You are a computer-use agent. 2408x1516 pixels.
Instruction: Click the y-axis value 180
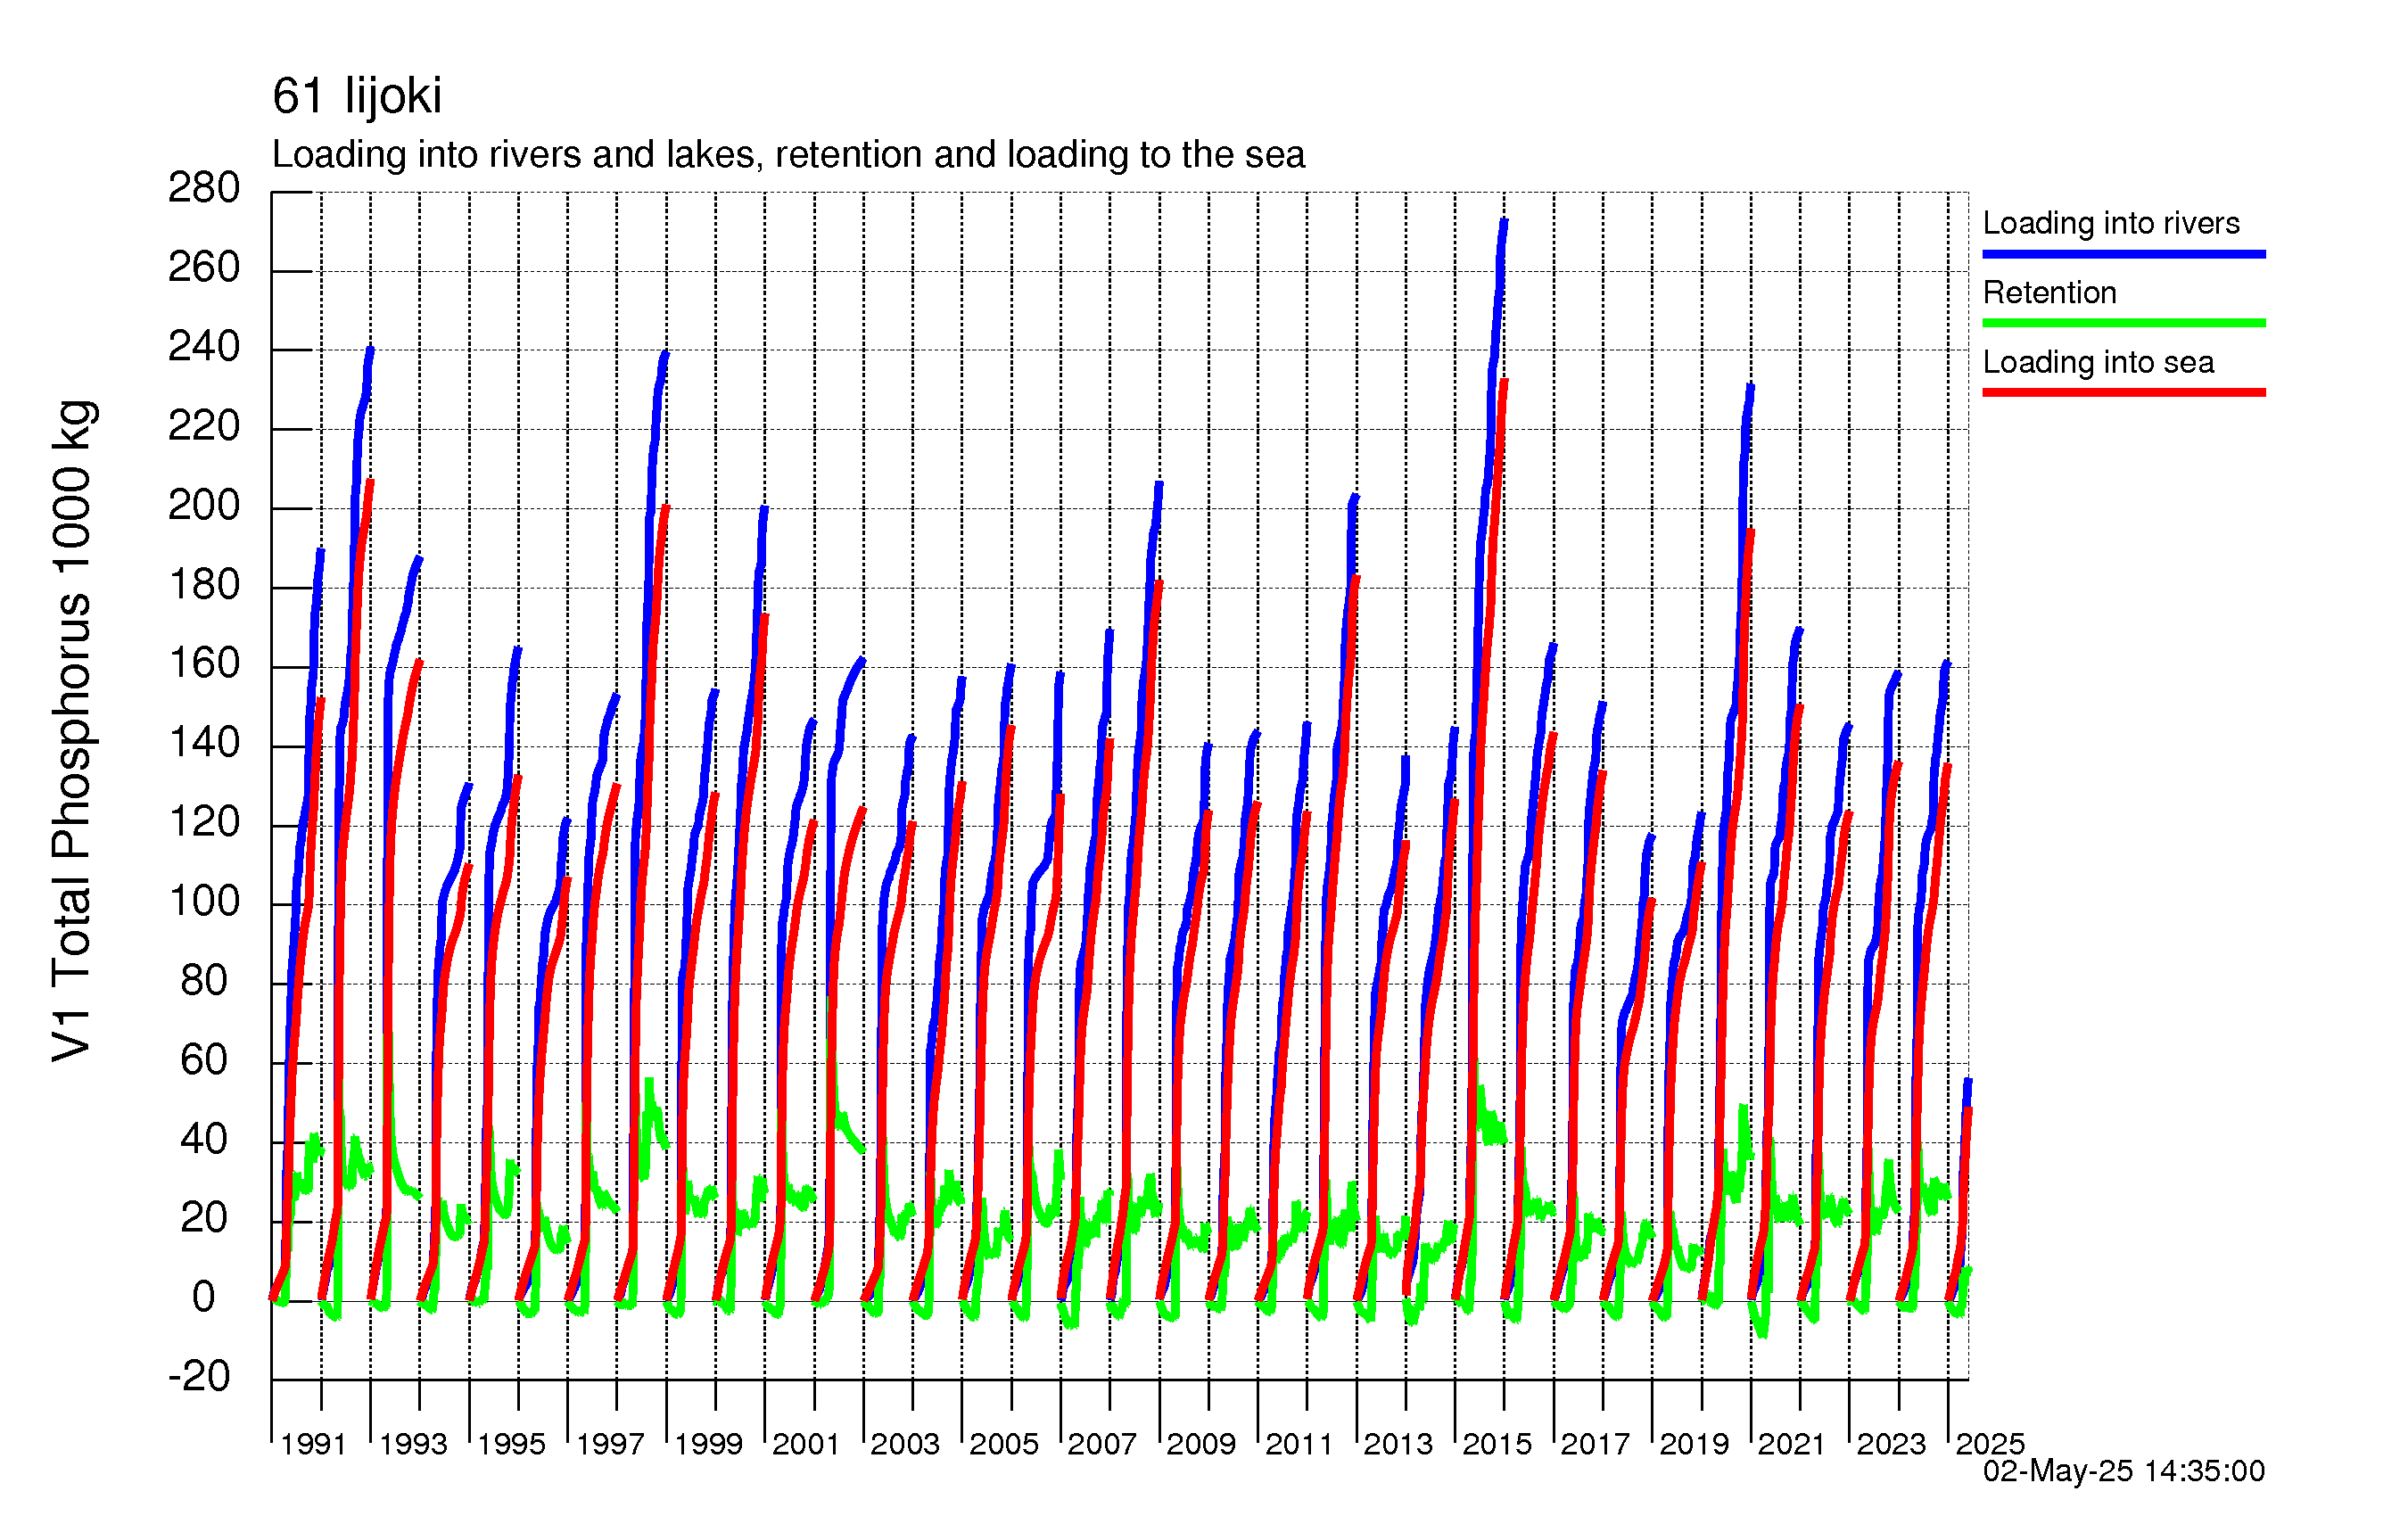point(204,585)
